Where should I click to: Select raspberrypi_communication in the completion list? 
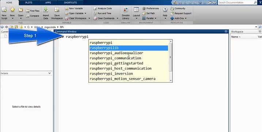[x=129, y=58]
